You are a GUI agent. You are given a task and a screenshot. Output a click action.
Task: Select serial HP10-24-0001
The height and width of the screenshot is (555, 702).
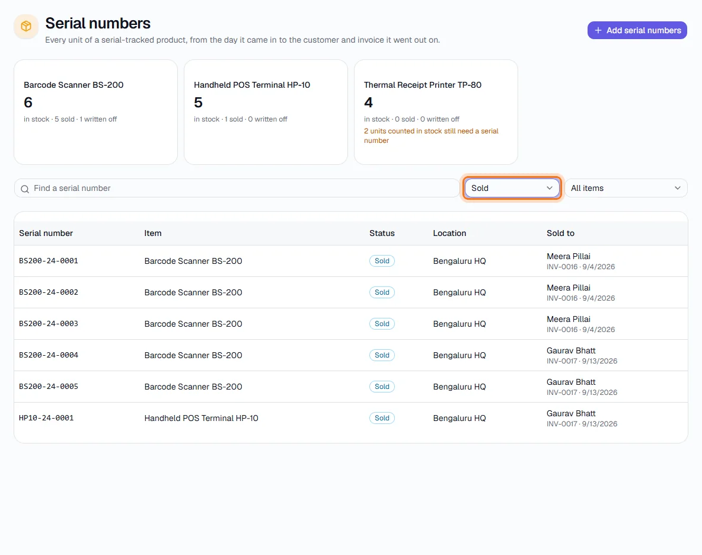pos(46,418)
